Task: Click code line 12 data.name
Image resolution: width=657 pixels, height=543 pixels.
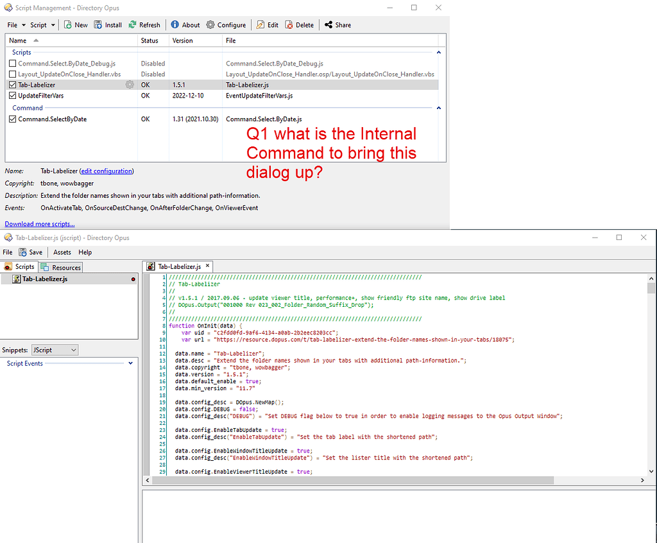Action: [x=220, y=354]
